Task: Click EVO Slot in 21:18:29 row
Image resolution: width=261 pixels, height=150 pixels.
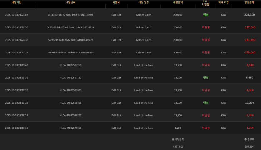Action: click(x=116, y=115)
